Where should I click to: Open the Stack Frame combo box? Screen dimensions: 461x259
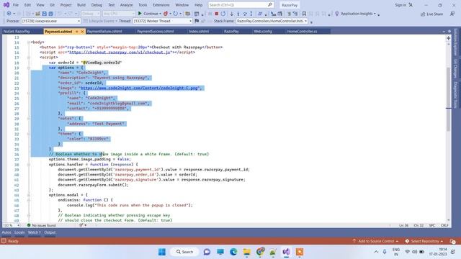272,21
